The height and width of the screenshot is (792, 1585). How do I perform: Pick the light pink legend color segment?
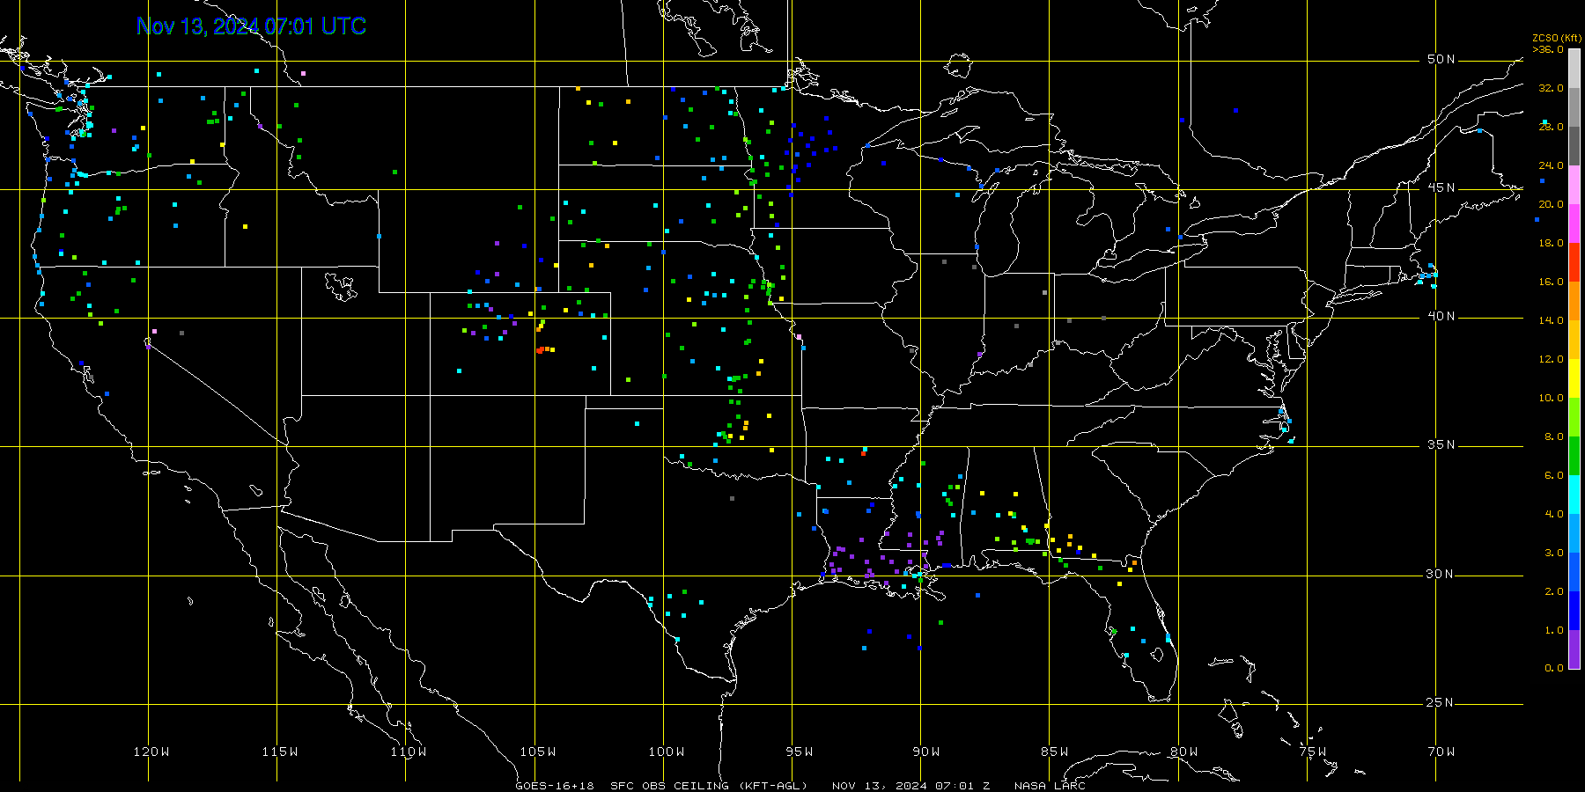(1574, 185)
